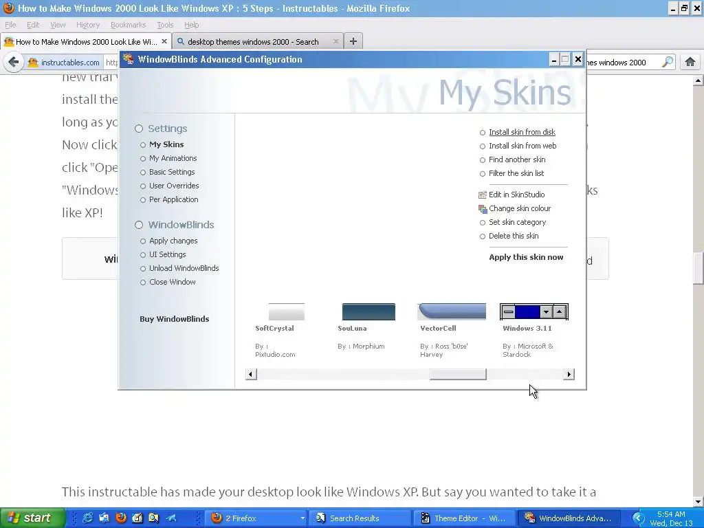Open the Edit menu in Firefox
The width and height of the screenshot is (704, 528).
pyautogui.click(x=33, y=25)
